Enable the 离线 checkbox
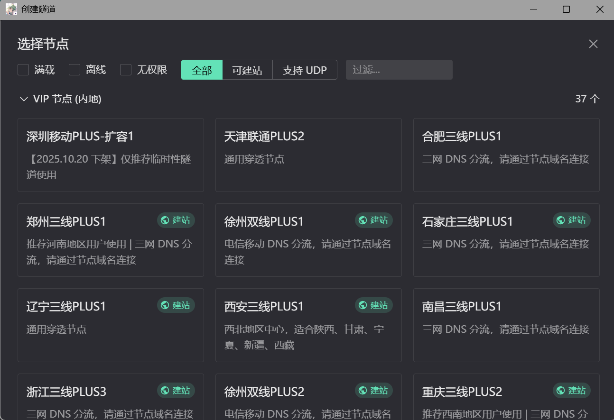 tap(74, 70)
